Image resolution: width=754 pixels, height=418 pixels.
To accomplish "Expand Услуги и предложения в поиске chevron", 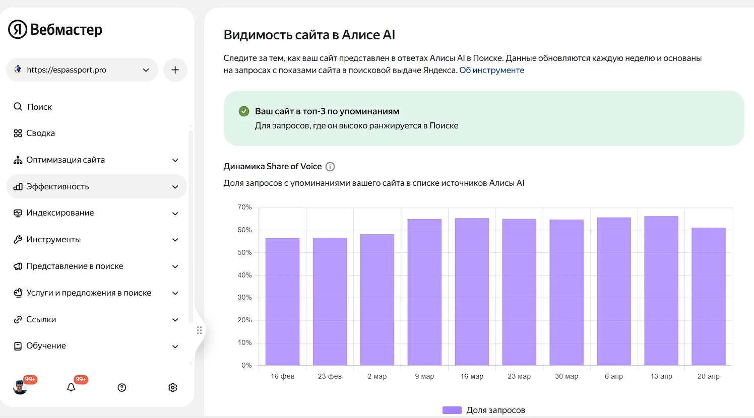I will [175, 293].
